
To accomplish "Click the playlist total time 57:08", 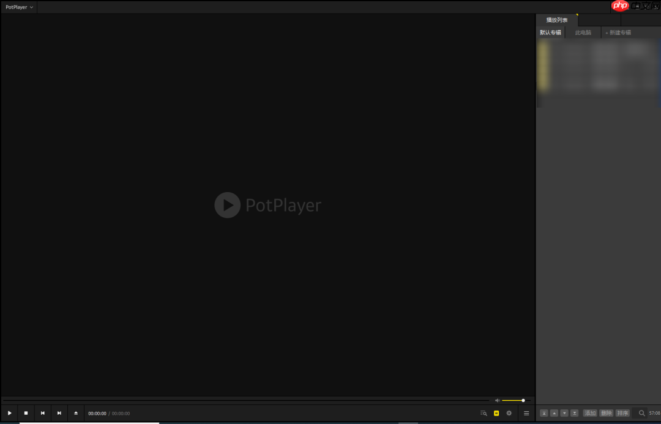I will click(x=655, y=413).
